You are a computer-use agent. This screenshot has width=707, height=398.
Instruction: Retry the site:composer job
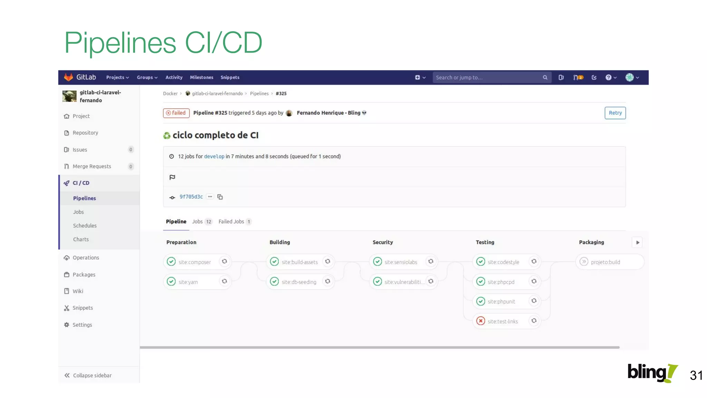(224, 262)
